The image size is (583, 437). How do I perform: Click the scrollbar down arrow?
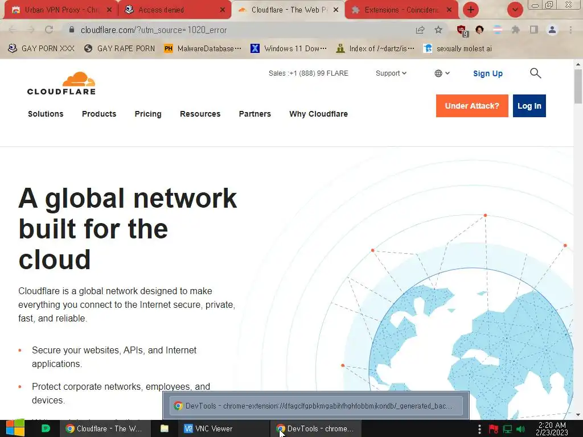click(x=578, y=415)
